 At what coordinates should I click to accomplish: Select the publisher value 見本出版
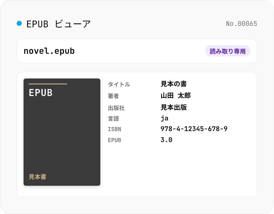point(174,107)
